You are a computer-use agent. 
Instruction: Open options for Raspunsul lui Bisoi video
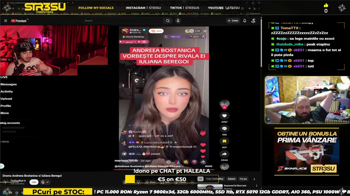point(256,186)
